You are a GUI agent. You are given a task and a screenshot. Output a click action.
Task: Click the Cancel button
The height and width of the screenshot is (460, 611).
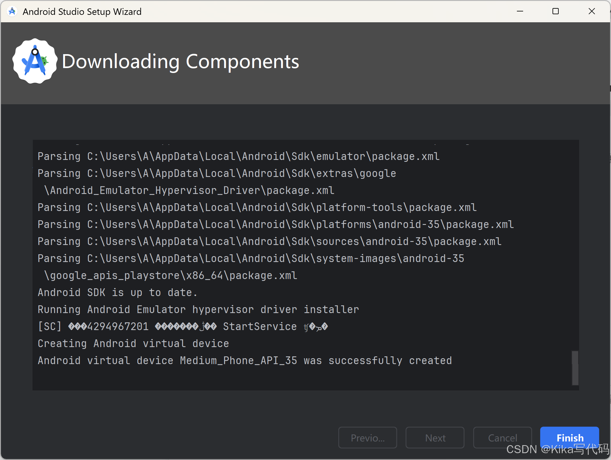pyautogui.click(x=502, y=437)
